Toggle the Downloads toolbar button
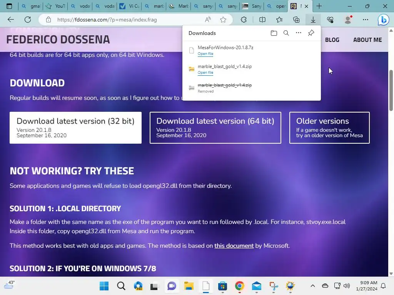The image size is (394, 295). (x=313, y=20)
